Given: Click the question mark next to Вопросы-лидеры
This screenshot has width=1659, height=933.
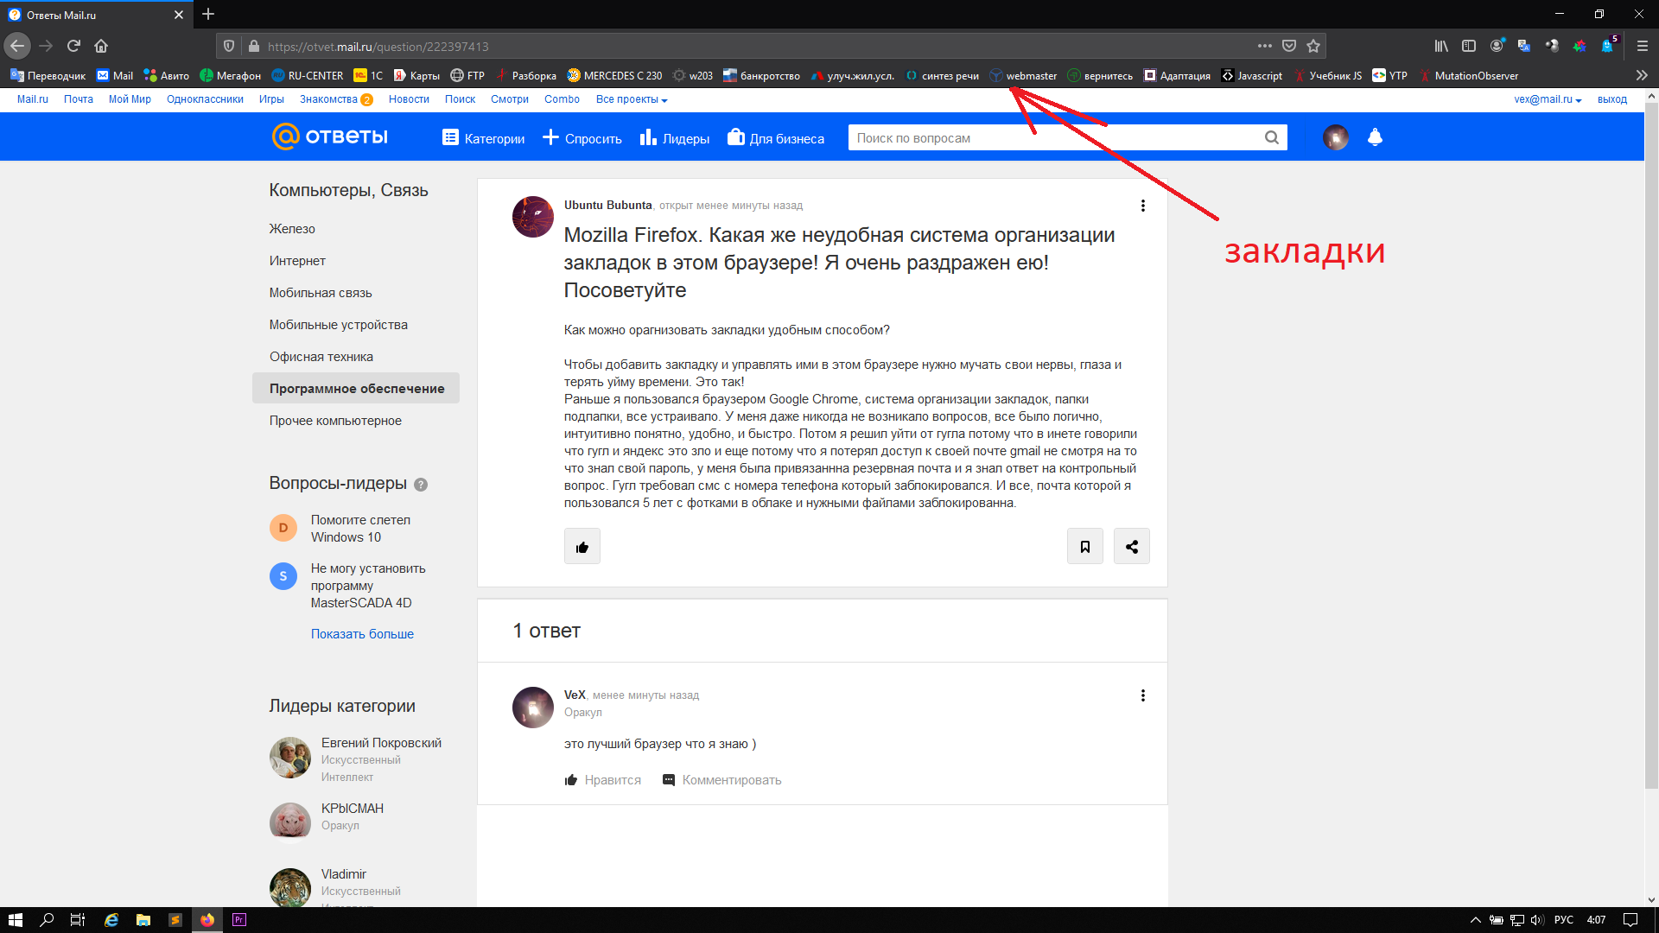Looking at the screenshot, I should click(x=421, y=485).
